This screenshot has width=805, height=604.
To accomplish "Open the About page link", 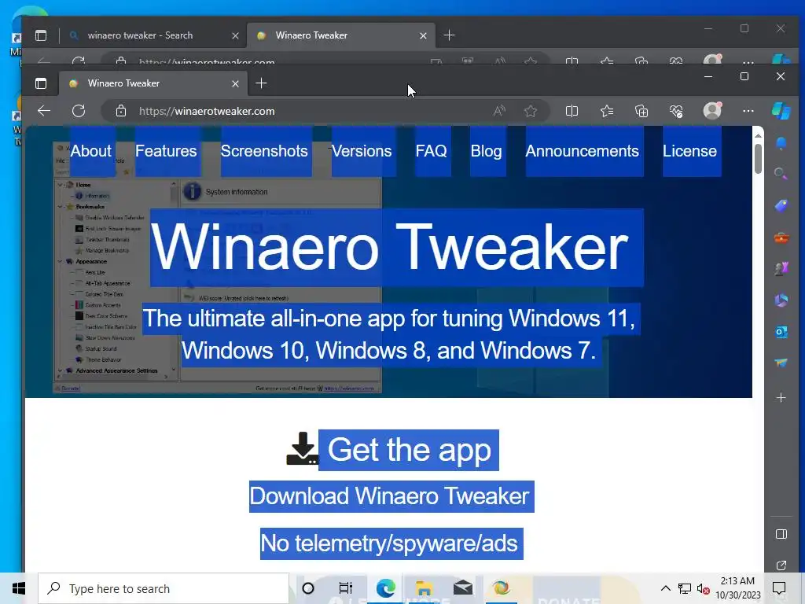I will (x=90, y=151).
